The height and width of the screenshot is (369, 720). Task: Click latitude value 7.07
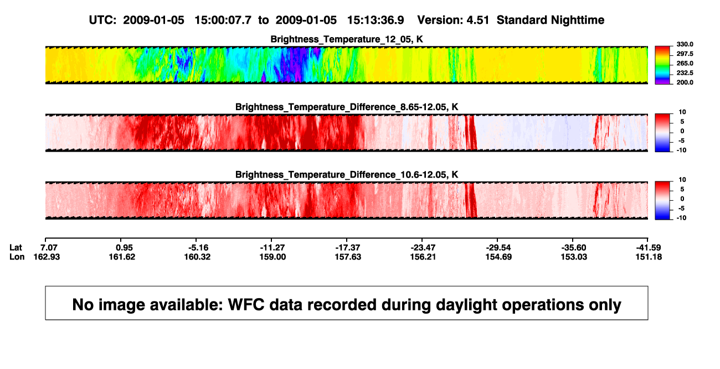point(49,247)
